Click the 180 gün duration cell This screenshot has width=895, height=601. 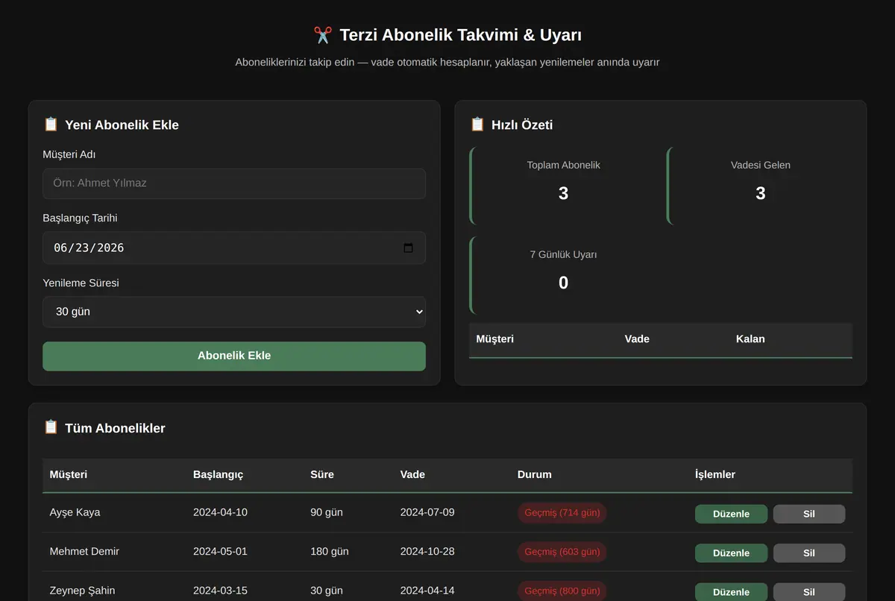click(x=330, y=551)
